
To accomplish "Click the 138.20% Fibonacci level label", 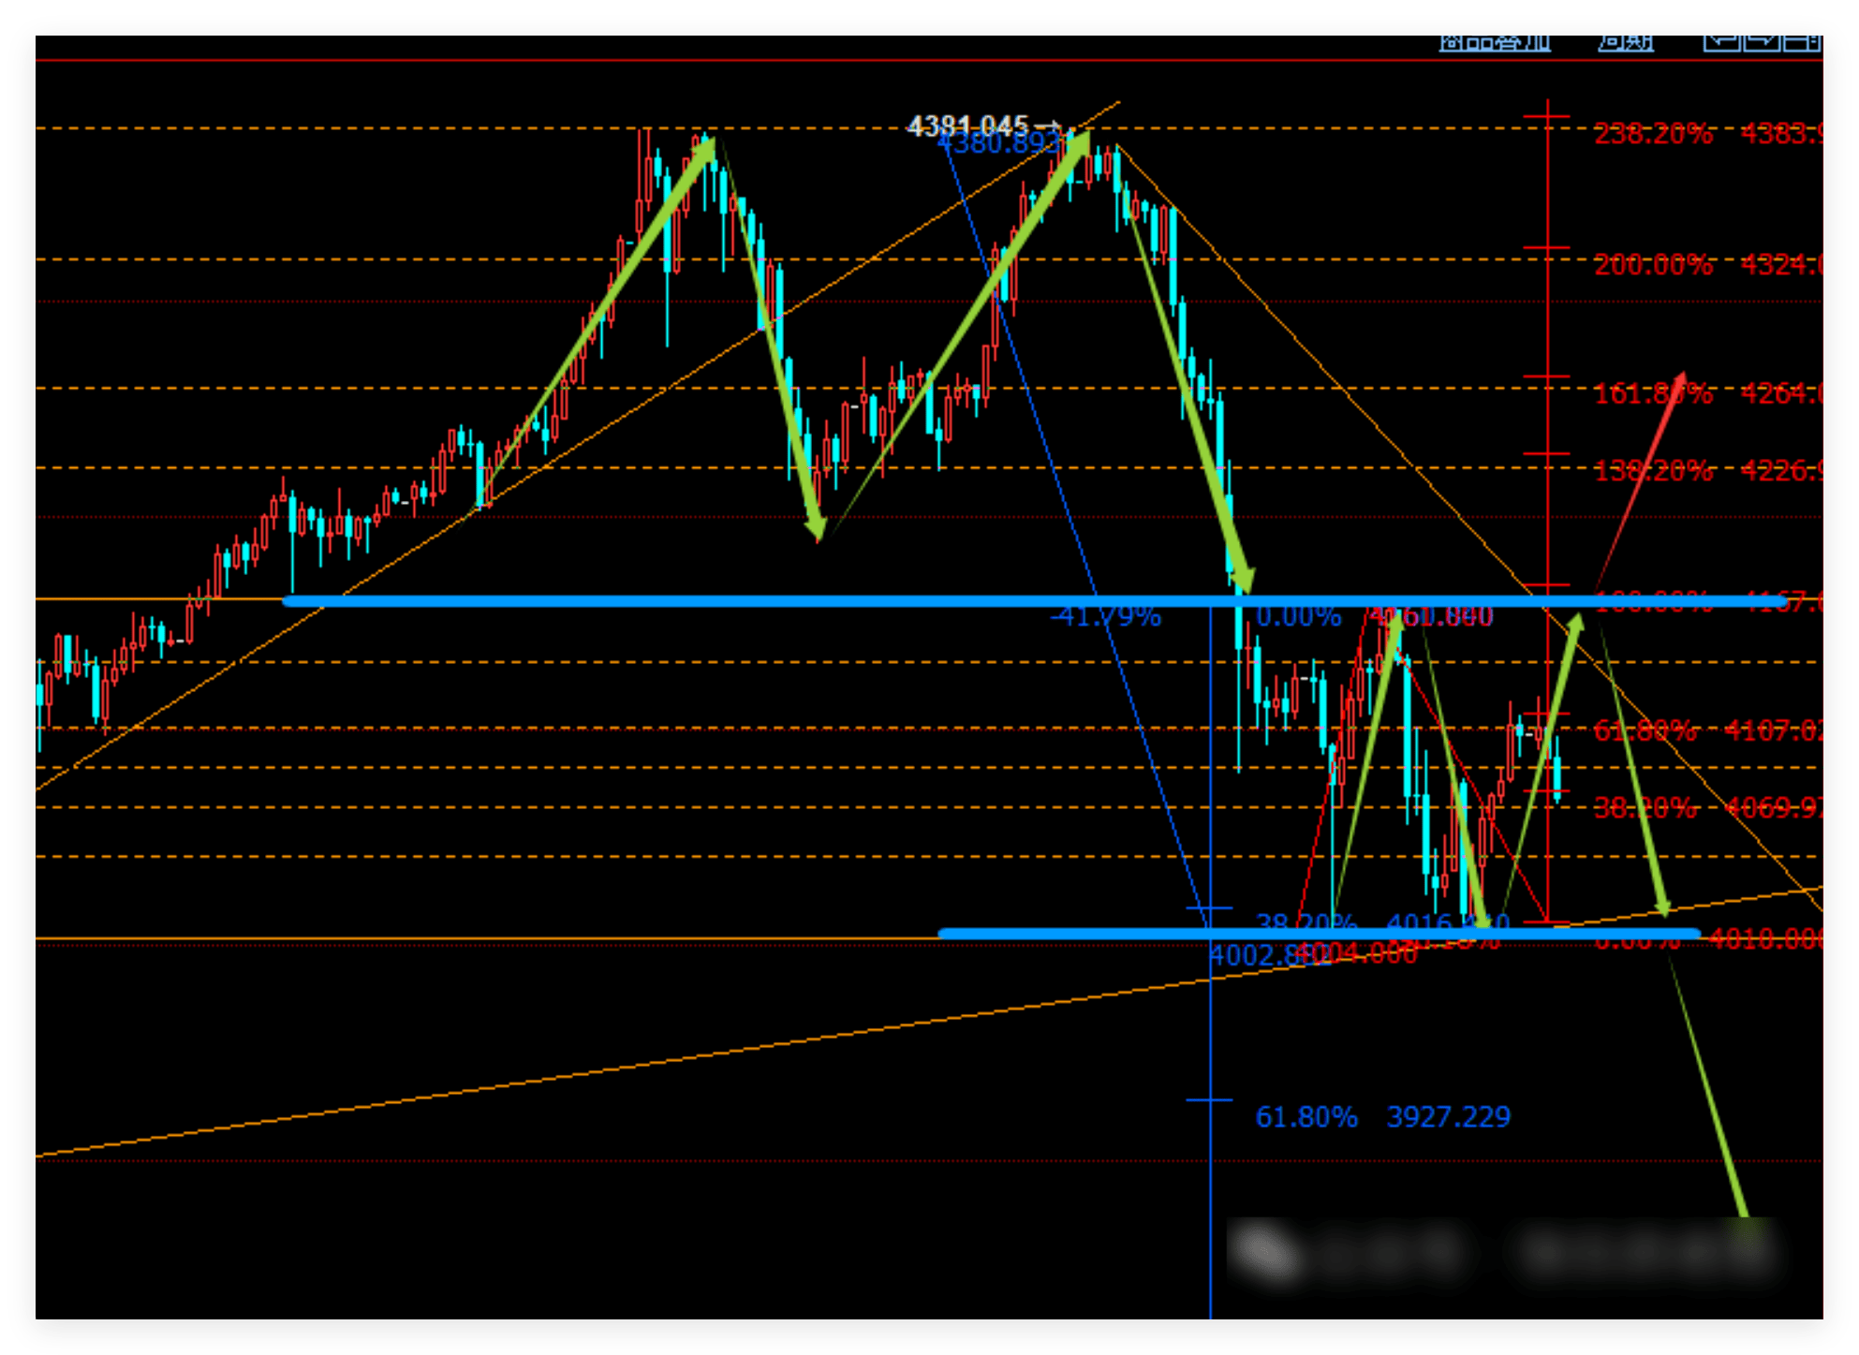I will click(1653, 470).
